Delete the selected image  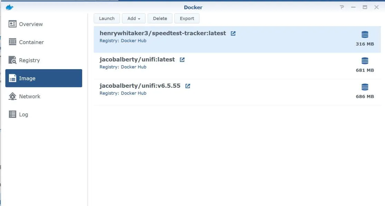pyautogui.click(x=160, y=18)
